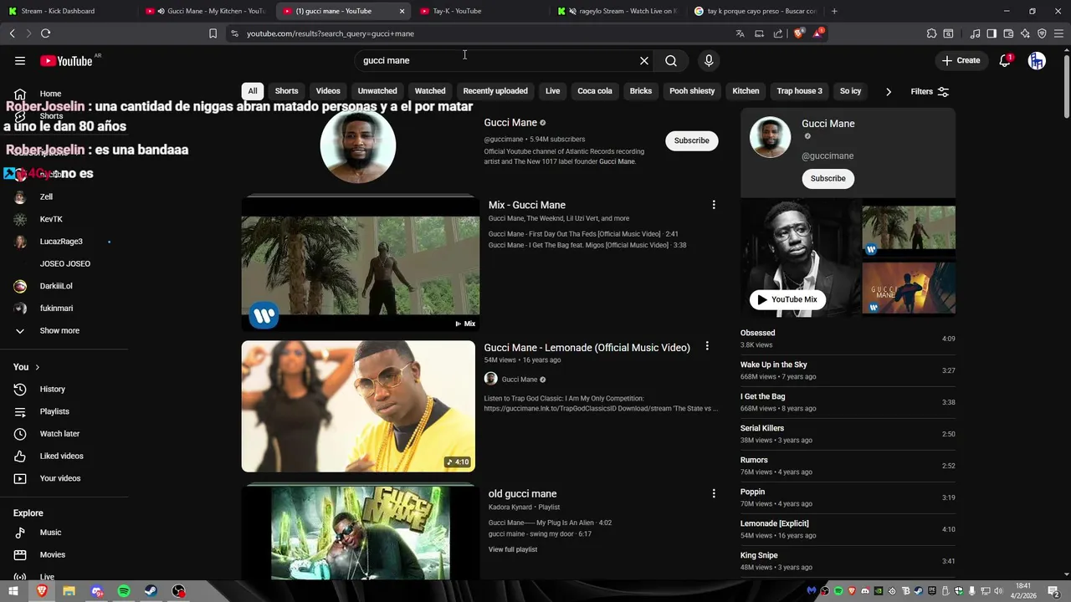Viewport: 1071px width, 602px height.
Task: Go to the YouTube home logo
Action: click(x=66, y=60)
